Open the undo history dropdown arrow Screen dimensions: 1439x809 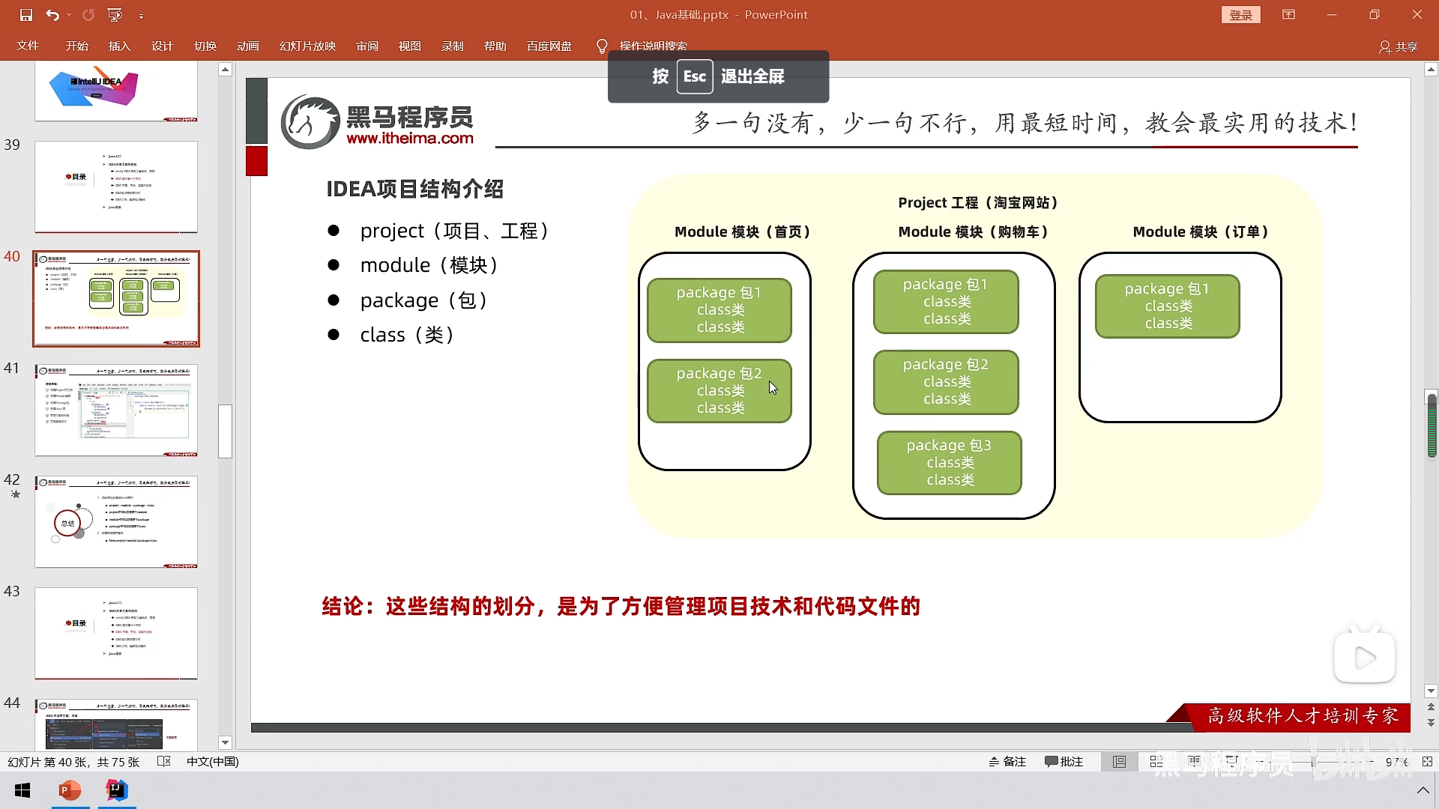coord(69,15)
